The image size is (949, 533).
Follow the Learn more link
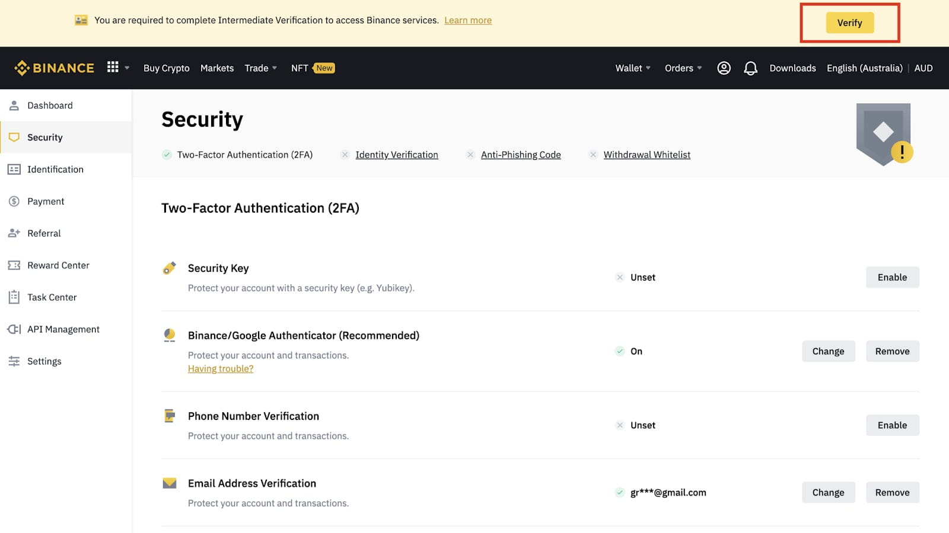[x=468, y=20]
